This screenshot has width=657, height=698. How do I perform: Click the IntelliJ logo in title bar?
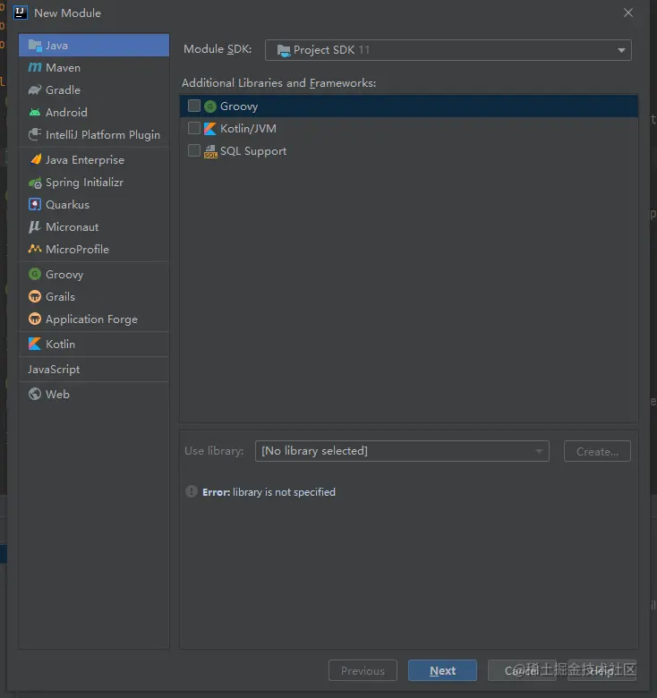click(x=21, y=13)
